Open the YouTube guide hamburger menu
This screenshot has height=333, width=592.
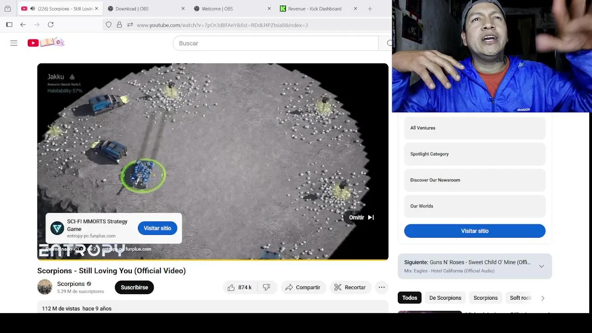coord(14,43)
